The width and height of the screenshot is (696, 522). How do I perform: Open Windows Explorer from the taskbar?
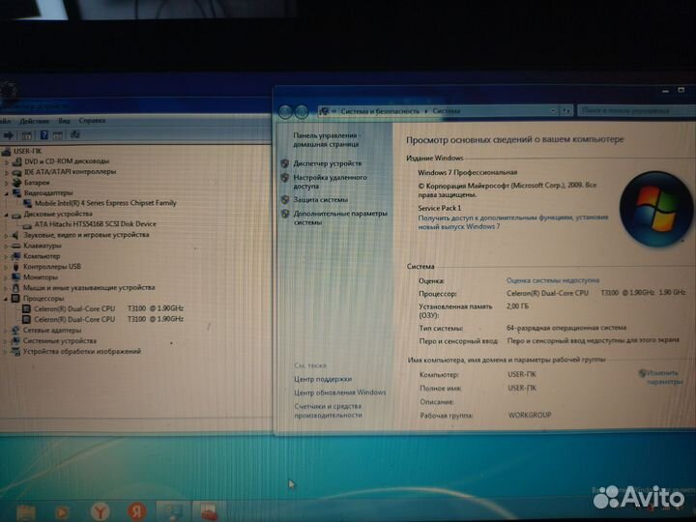[x=26, y=512]
